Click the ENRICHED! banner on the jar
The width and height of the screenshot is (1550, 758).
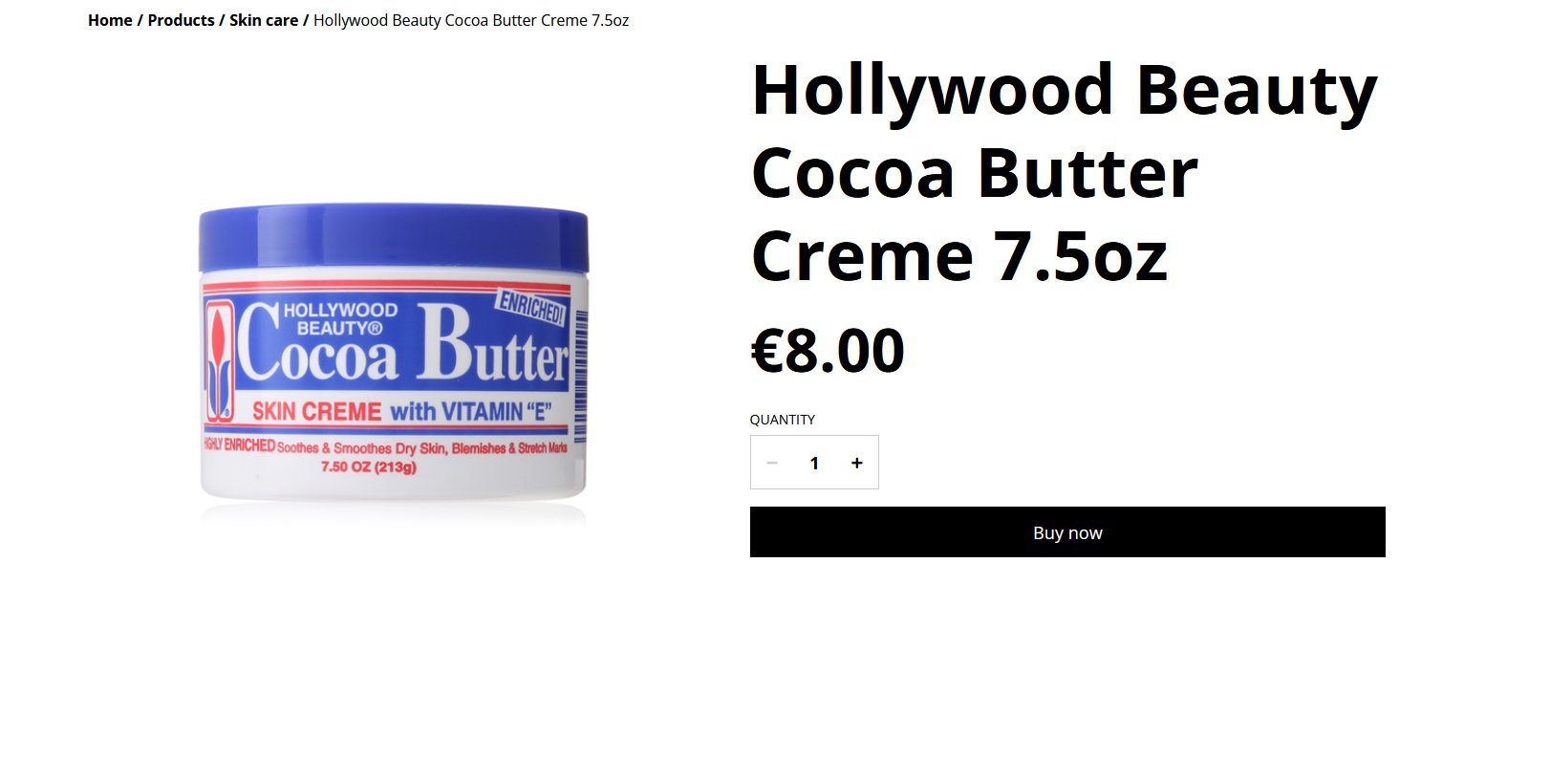pyautogui.click(x=531, y=307)
